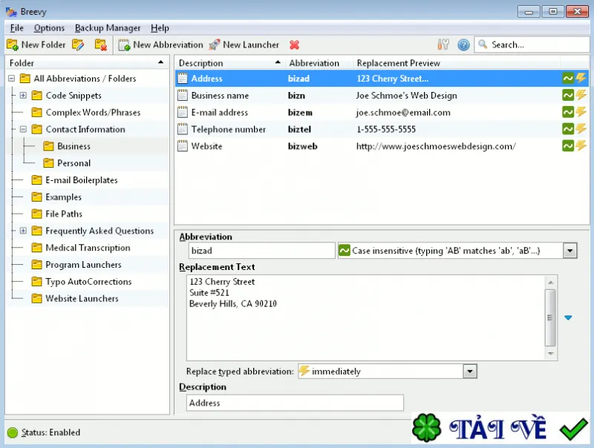Select the Medical Transcription folder
Image resolution: width=594 pixels, height=448 pixels.
pos(88,248)
